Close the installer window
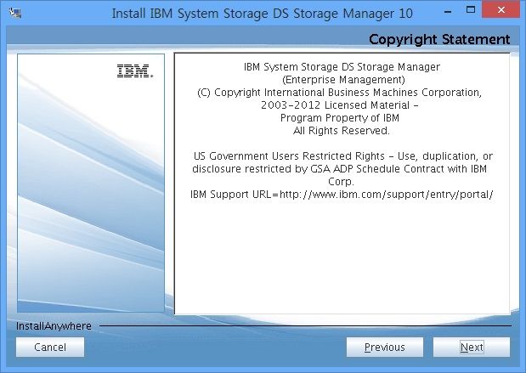526x373 pixels. [x=501, y=10]
